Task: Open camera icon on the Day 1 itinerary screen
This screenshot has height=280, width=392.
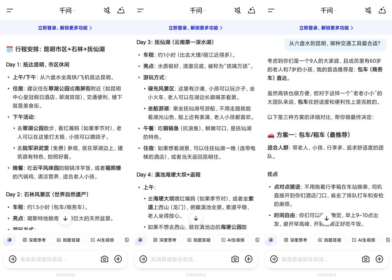Action: pyautogui.click(x=105, y=259)
